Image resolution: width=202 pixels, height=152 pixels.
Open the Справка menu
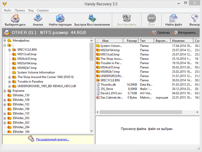pos(43,10)
